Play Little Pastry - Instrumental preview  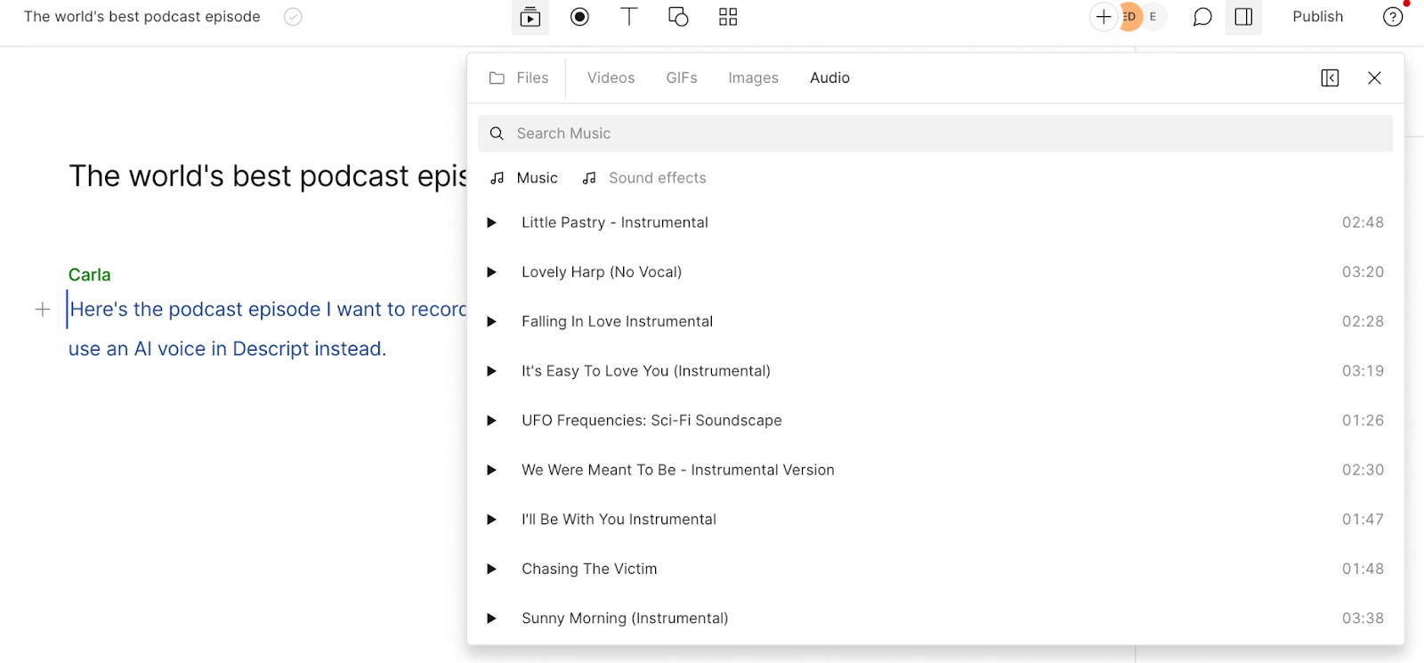coord(491,222)
